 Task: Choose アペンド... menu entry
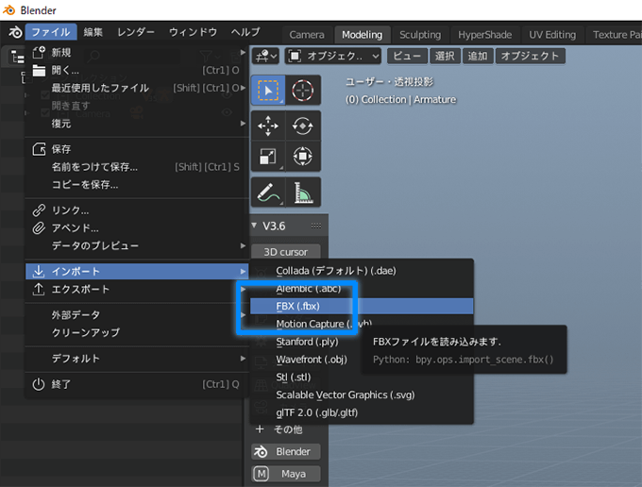click(137, 228)
